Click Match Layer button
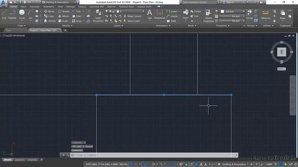The width and height of the screenshot is (298, 167). pos(132,21)
